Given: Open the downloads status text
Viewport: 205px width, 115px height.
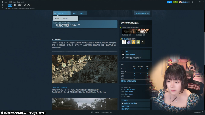Looking at the screenshot, I should click(103, 112).
